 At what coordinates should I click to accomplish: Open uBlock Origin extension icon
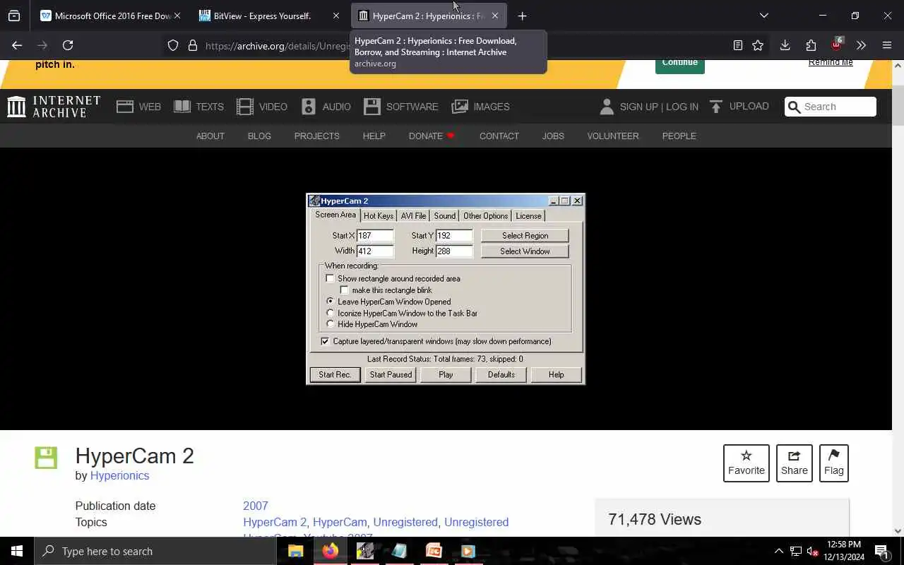(837, 44)
